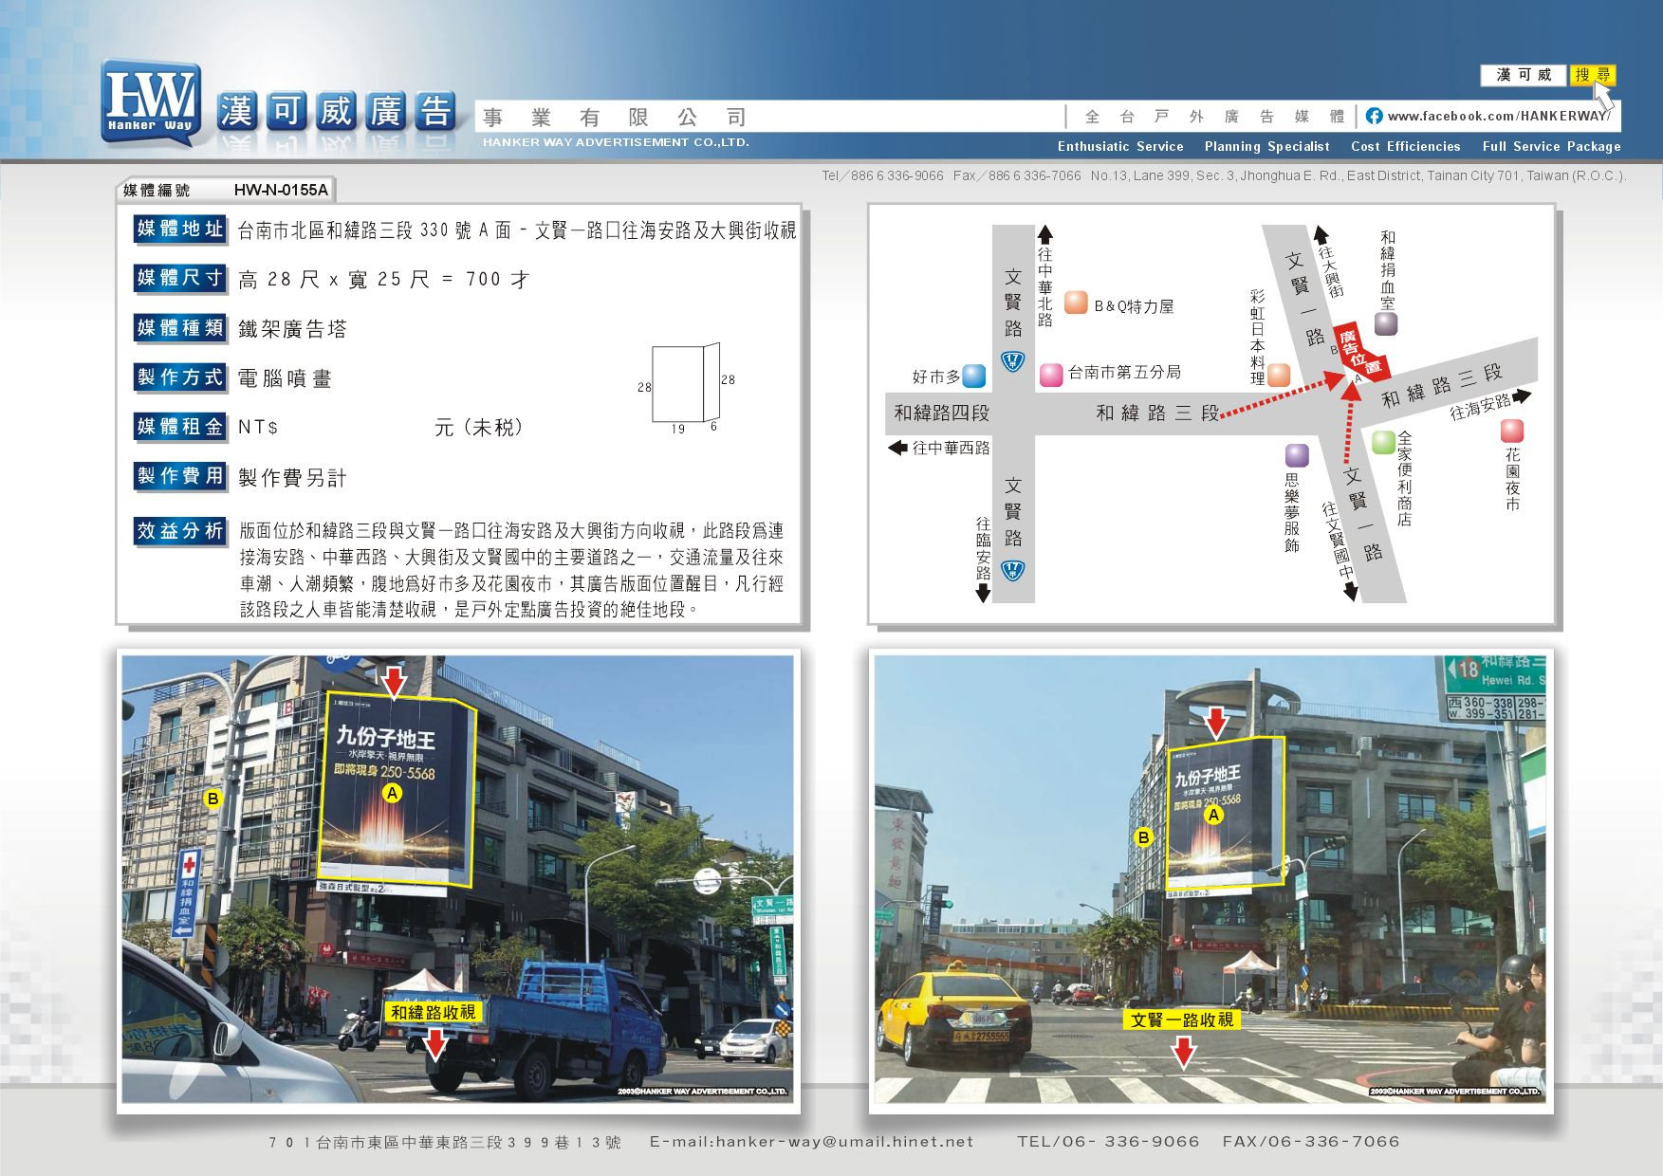
Task: Click upper route 17 shield on 文賢路
Action: [x=1013, y=360]
